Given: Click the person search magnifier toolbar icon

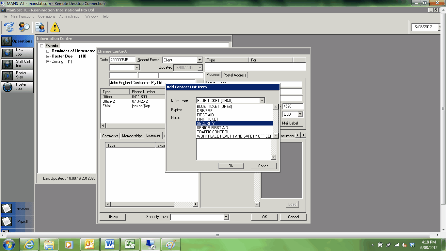Looking at the screenshot, I should pyautogui.click(x=24, y=27).
